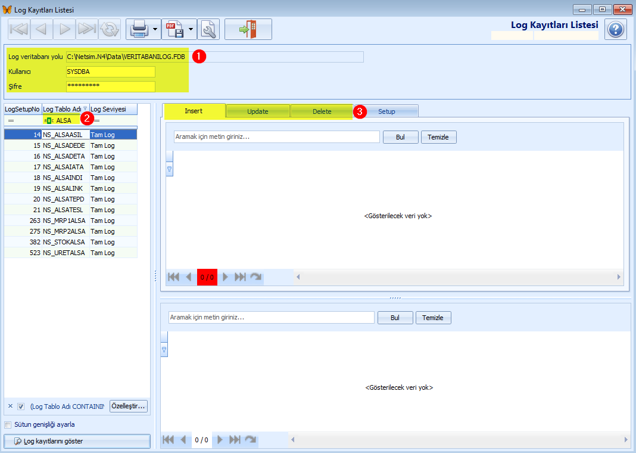Refresh records with the reload icon
The image size is (636, 453).
109,29
